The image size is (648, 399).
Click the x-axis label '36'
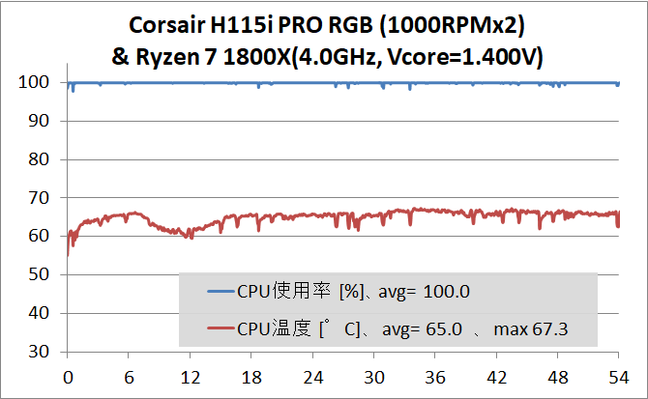[435, 378]
